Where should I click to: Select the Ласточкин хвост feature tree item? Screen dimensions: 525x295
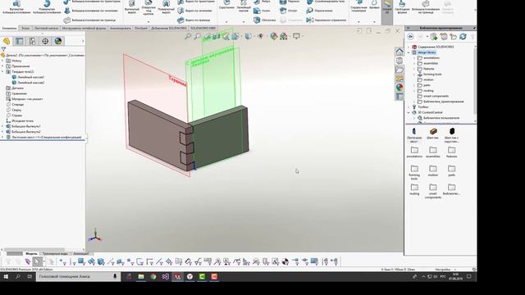(43, 137)
